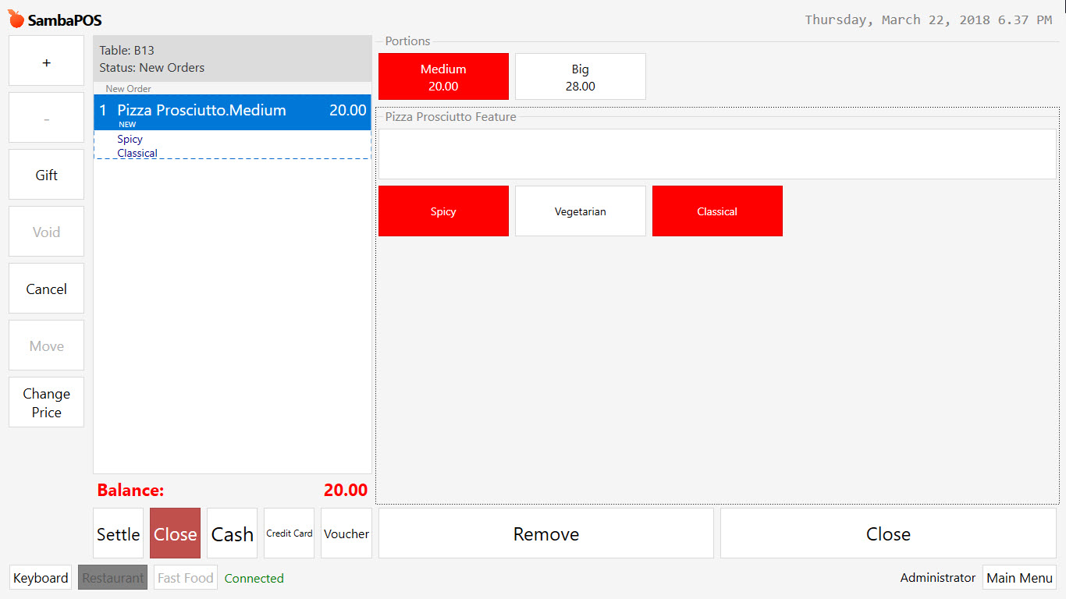Image resolution: width=1066 pixels, height=599 pixels.
Task: Toggle the Spicy feature off
Action: [x=443, y=211]
